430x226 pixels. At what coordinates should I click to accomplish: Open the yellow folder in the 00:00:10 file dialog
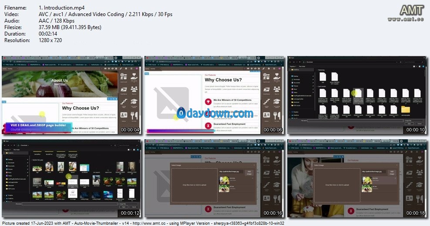pyautogui.click(x=405, y=109)
